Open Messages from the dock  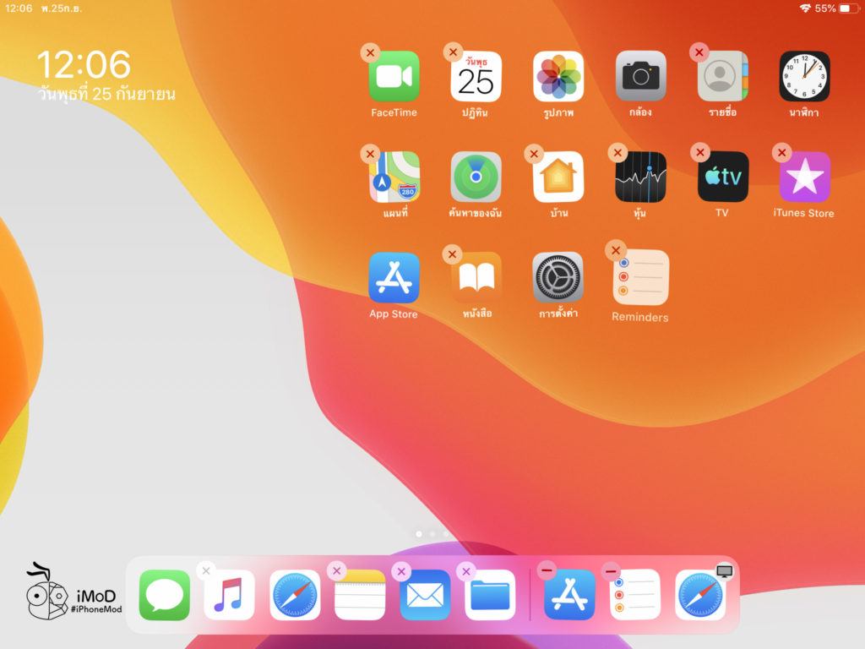(164, 595)
